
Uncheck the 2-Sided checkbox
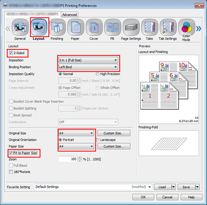[11, 53]
